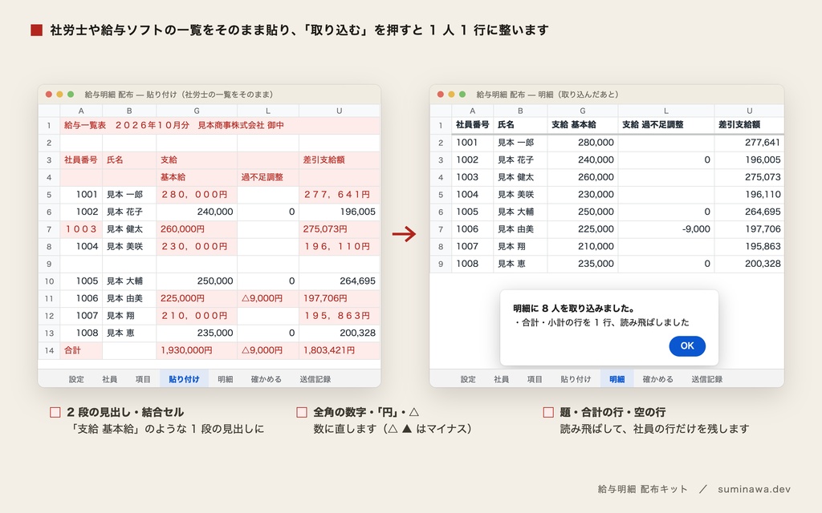The height and width of the screenshot is (513, 822).
Task: Click the suminawa.dev footer text
Action: (754, 489)
